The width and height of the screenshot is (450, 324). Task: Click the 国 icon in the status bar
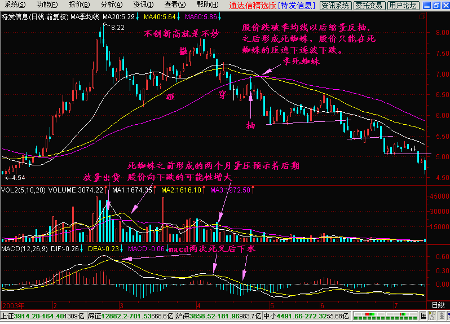point(423,316)
